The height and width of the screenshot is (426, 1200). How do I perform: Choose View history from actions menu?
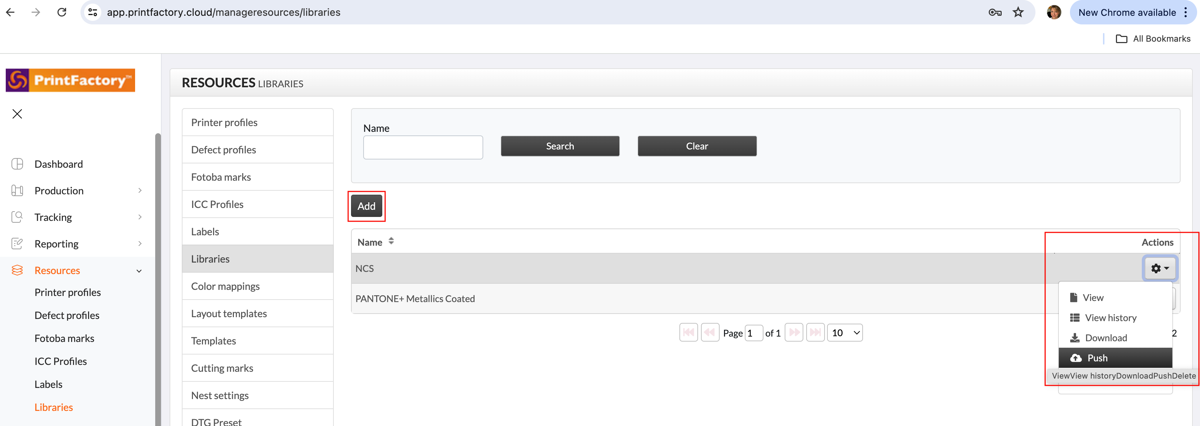(1115, 318)
